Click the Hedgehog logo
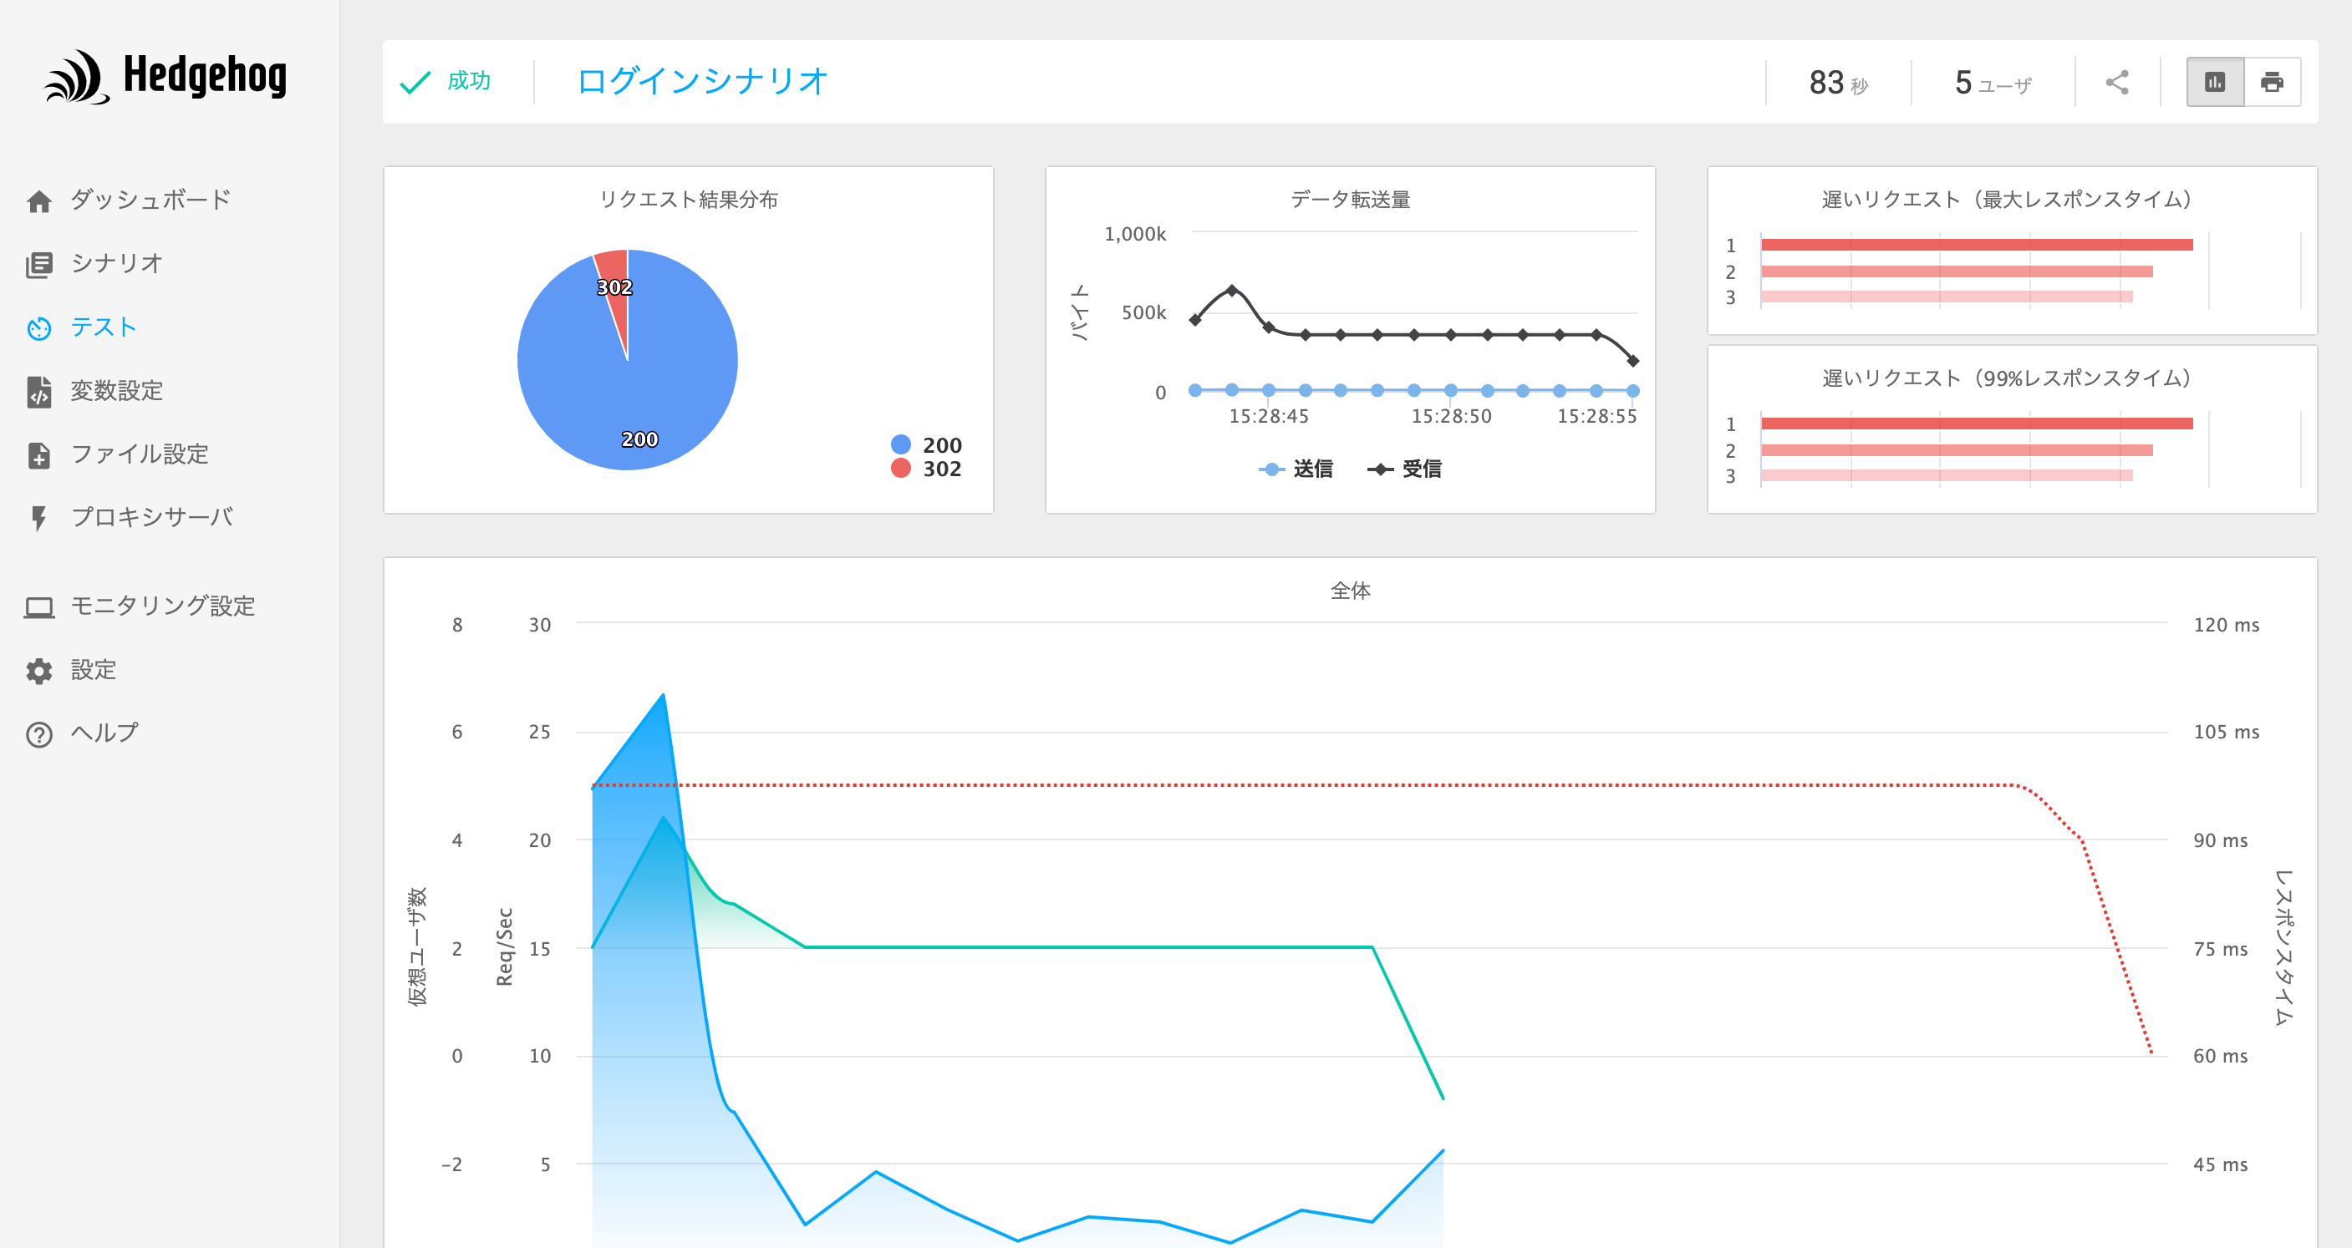 tap(165, 76)
